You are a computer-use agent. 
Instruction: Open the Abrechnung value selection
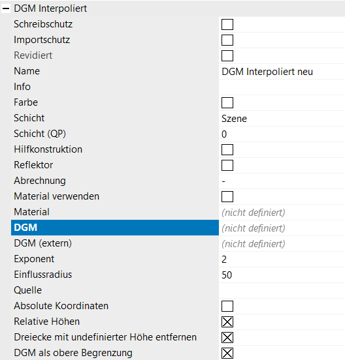coord(282,181)
